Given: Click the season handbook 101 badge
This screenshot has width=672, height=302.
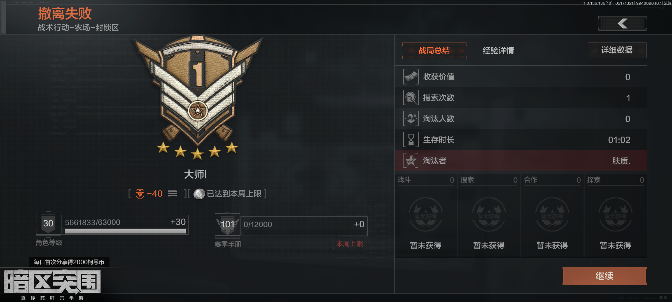Looking at the screenshot, I should [x=227, y=224].
